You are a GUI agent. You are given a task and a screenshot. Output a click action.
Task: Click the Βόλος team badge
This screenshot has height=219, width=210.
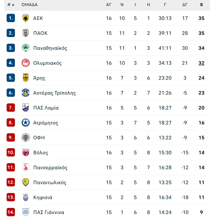pos(26,152)
